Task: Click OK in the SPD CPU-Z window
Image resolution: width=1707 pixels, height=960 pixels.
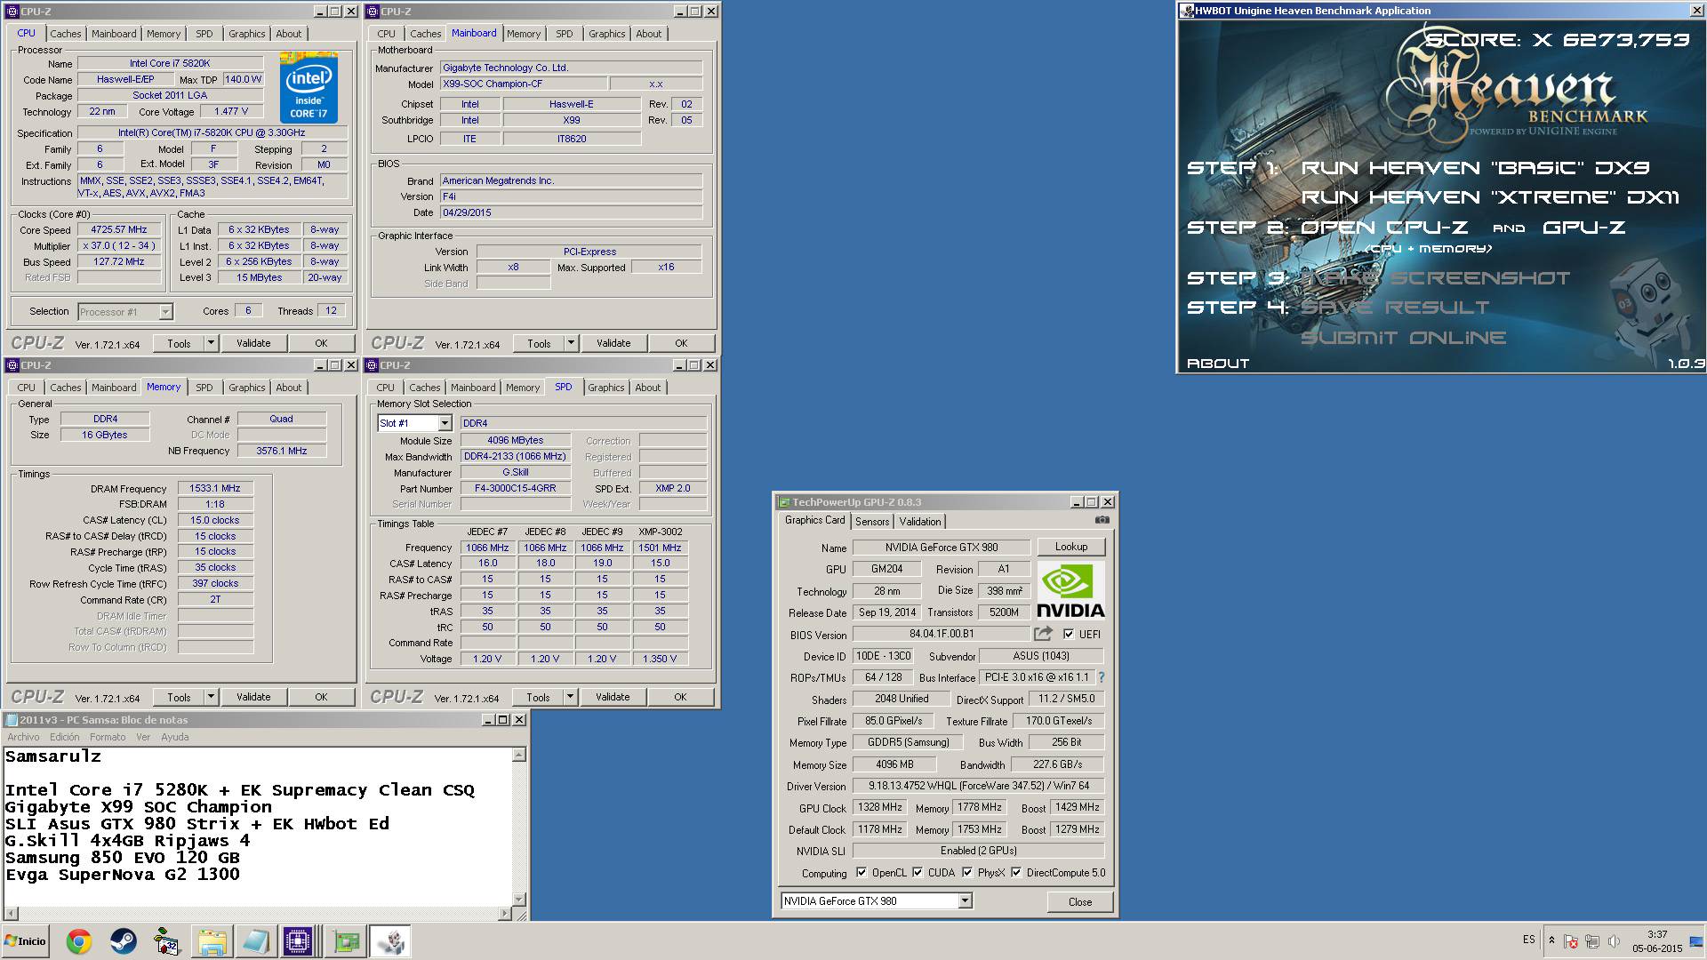Action: [680, 697]
